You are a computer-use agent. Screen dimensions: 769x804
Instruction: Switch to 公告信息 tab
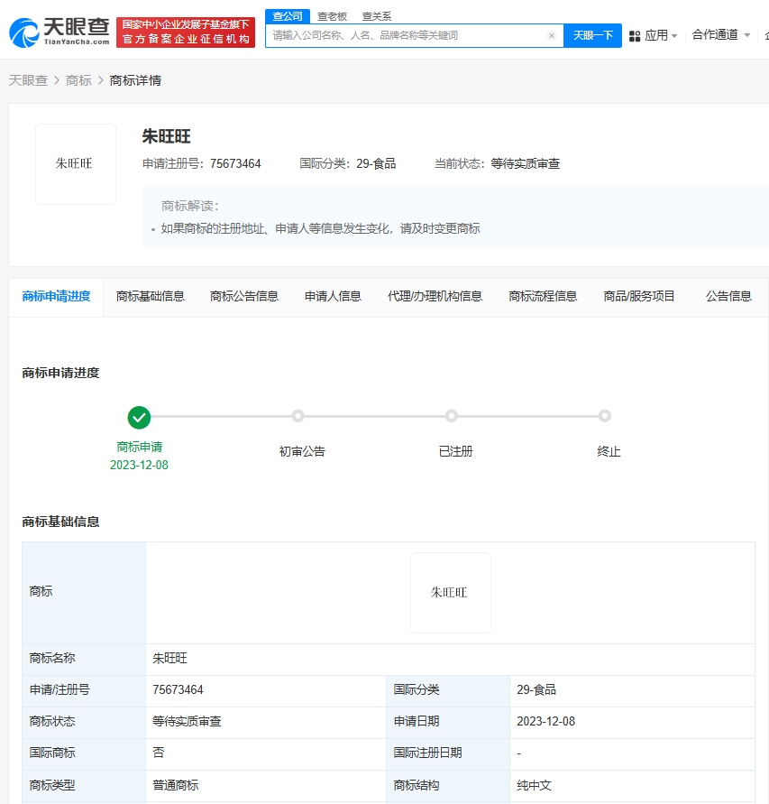pos(728,296)
